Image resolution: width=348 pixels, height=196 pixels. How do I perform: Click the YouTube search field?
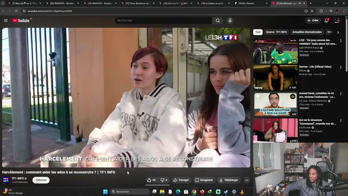163,20
